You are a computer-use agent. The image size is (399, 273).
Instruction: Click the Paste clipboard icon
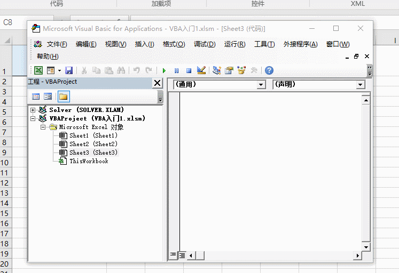(x=108, y=70)
